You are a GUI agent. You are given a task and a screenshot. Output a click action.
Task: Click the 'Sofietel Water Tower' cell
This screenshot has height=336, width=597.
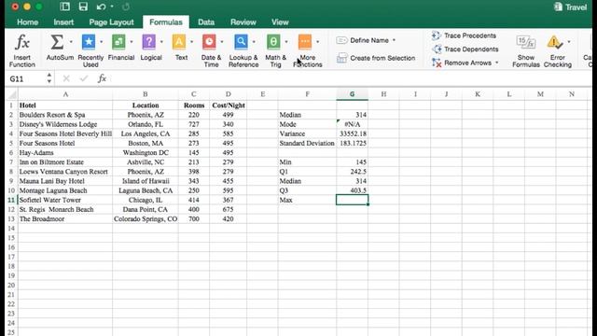[65, 200]
